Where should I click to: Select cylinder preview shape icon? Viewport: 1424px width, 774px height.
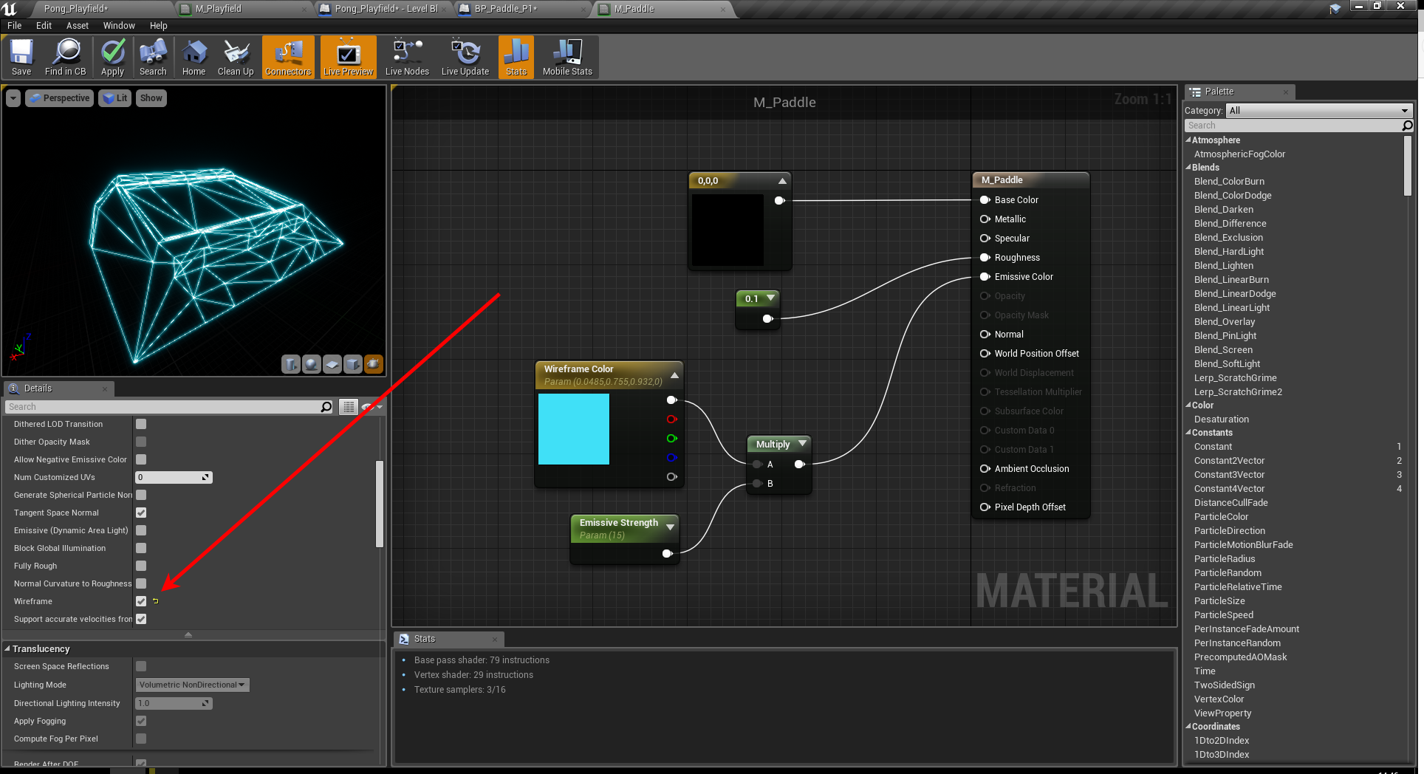(x=291, y=364)
